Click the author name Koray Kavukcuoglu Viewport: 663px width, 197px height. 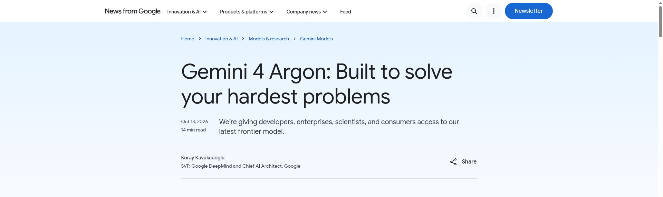click(x=203, y=158)
